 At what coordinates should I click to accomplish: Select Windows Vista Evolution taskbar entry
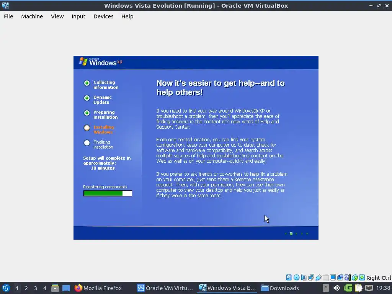(x=227, y=288)
